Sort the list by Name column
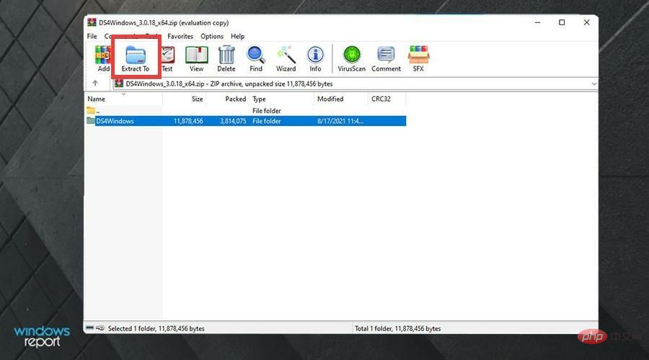 [97, 99]
